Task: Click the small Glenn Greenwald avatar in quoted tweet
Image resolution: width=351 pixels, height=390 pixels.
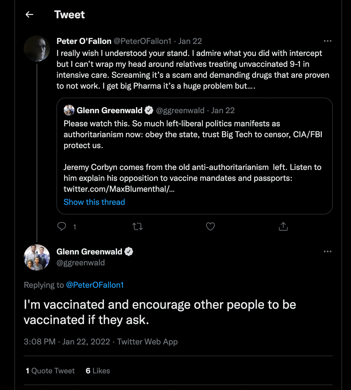Action: [x=69, y=110]
